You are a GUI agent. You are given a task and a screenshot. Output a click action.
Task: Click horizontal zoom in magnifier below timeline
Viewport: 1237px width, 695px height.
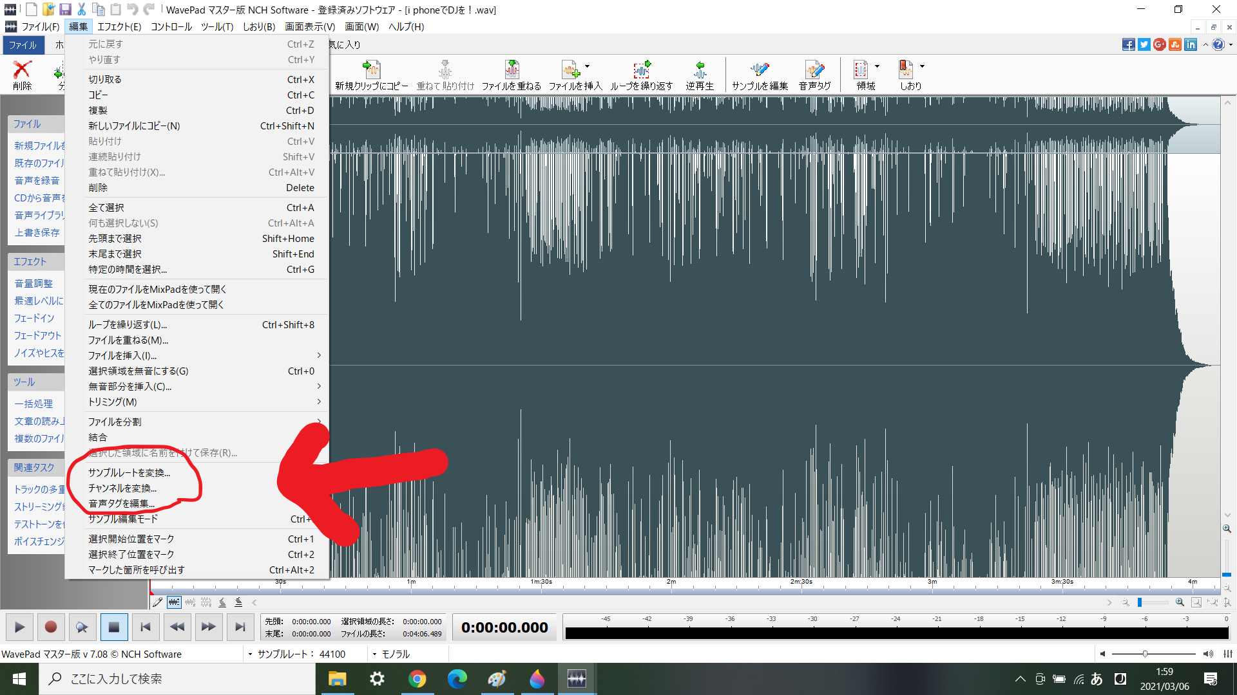(x=1180, y=602)
